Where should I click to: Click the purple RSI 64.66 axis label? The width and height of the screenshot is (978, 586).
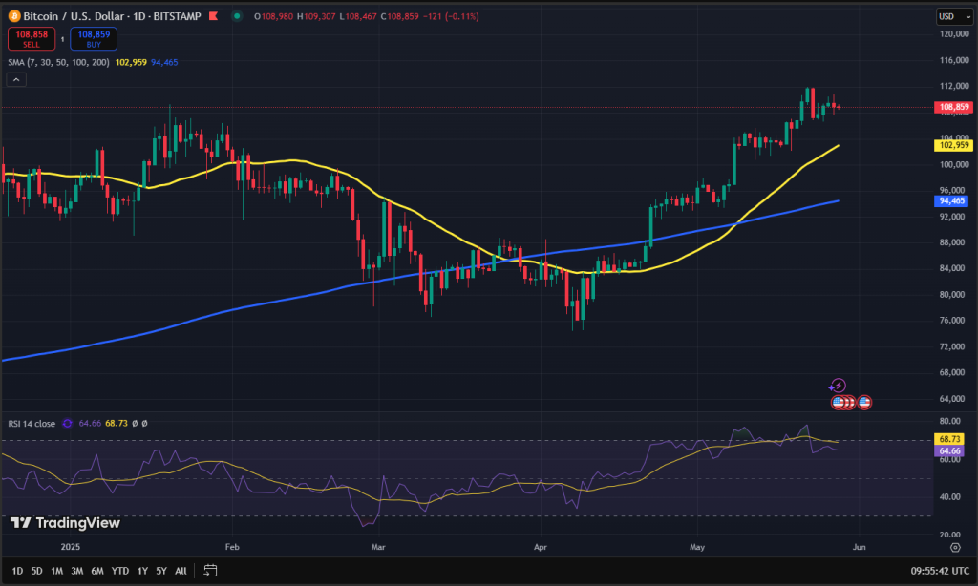[x=948, y=450]
